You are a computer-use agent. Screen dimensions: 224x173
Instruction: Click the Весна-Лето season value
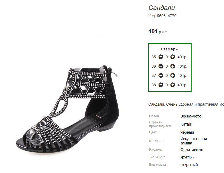point(191,116)
